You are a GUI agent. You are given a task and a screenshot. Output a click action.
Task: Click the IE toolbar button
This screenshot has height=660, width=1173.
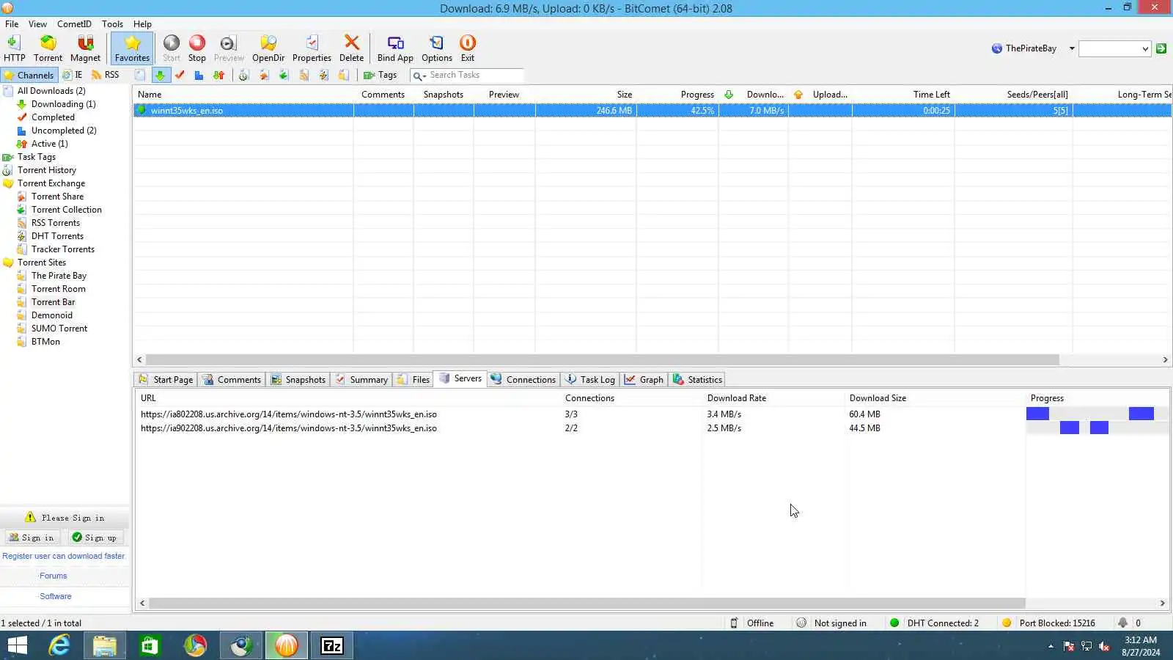pos(72,75)
